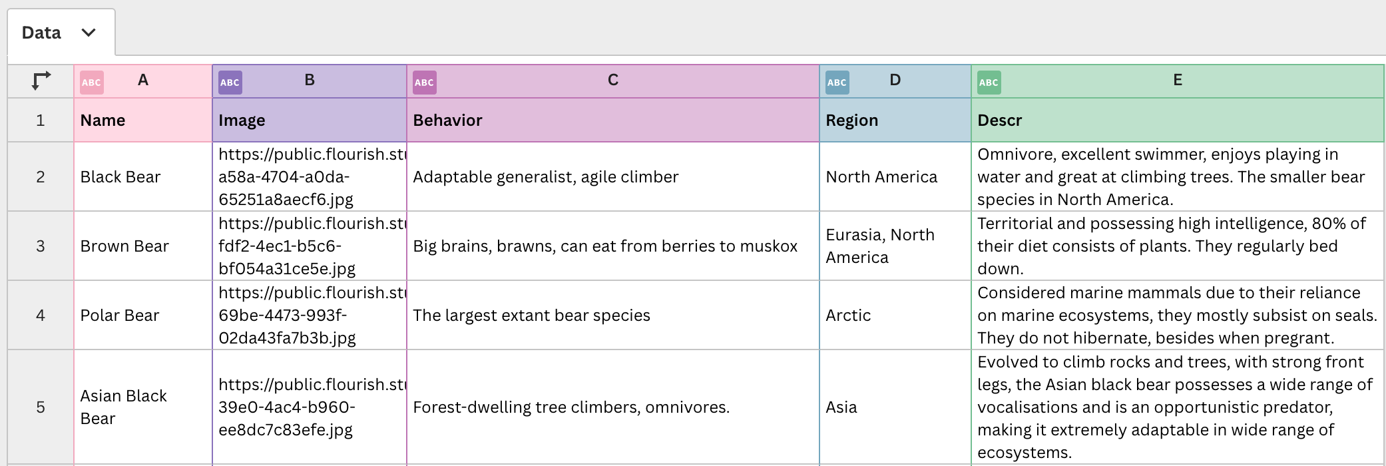1386x466 pixels.
Task: Click the Behavior header cell
Action: coord(613,120)
